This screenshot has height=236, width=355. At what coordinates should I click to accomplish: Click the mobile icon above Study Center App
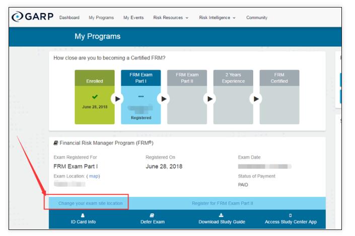pyautogui.click(x=290, y=215)
